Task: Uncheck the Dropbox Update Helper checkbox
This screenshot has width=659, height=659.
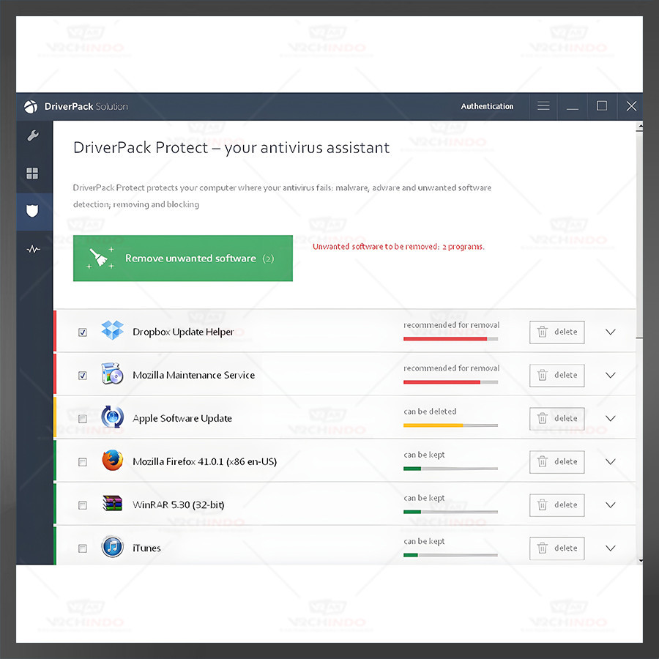Action: [x=83, y=332]
